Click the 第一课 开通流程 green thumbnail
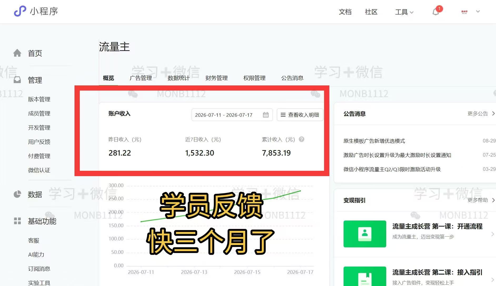Image resolution: width=496 pixels, height=286 pixels. (x=365, y=234)
